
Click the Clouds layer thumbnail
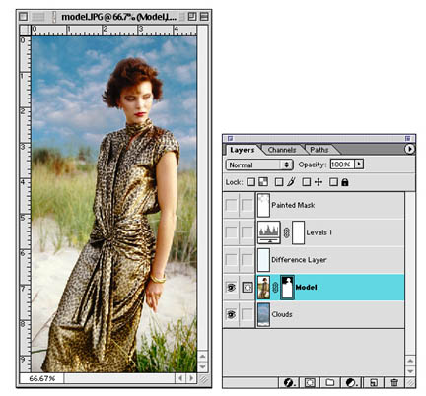point(263,314)
